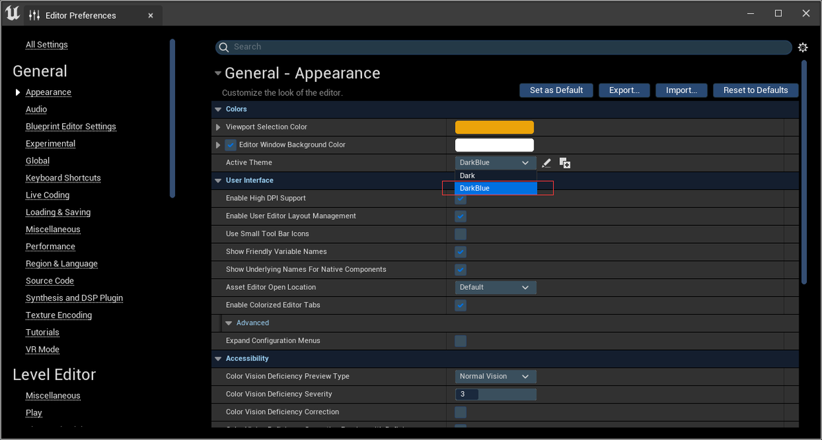Close the Editor Preferences tab
The image size is (822, 440).
[x=150, y=15]
